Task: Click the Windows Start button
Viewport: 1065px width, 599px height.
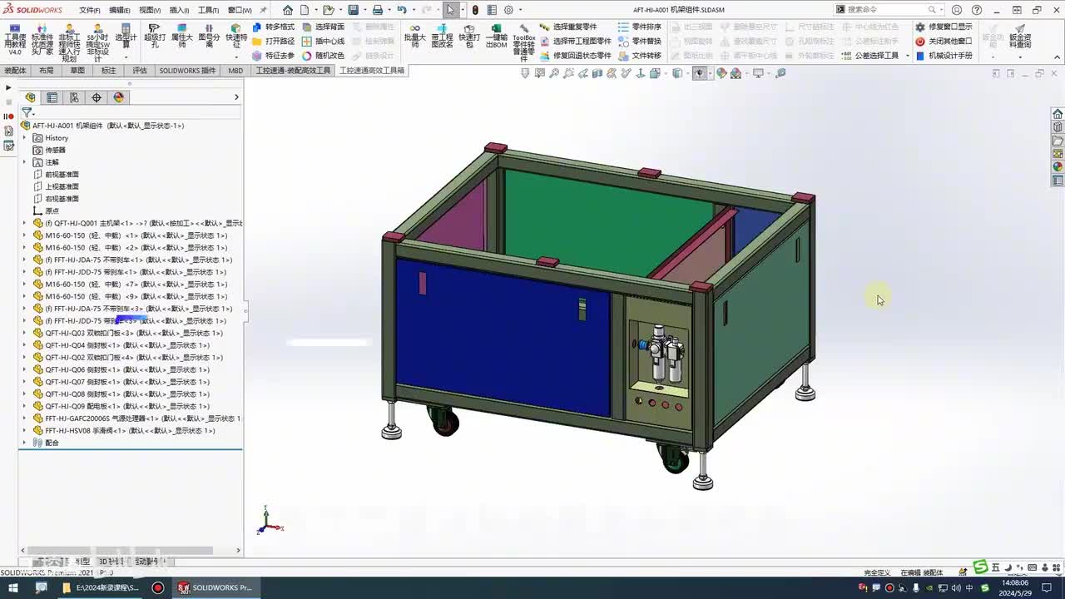Action: coord(13,588)
